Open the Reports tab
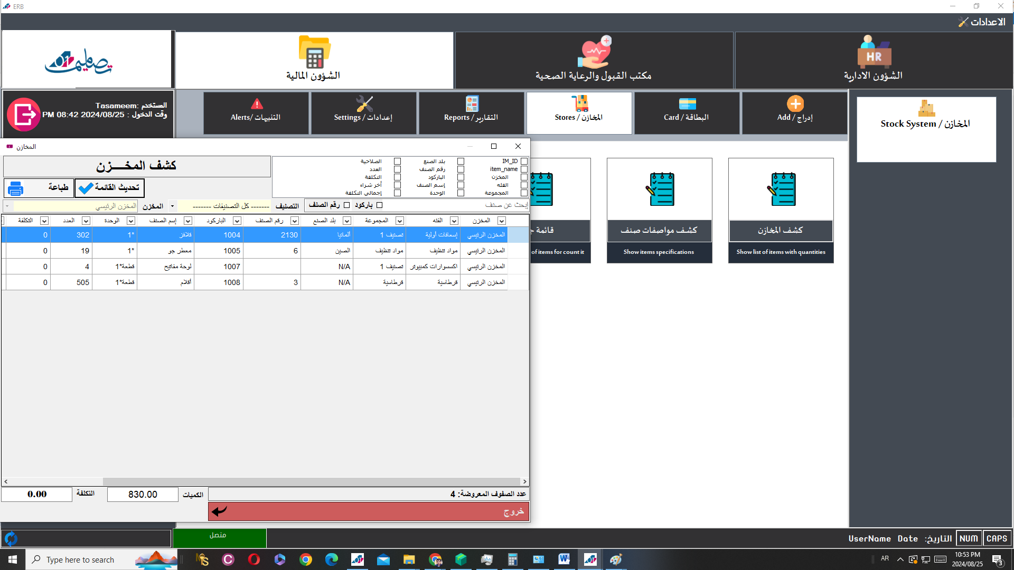This screenshot has height=570, width=1014. tap(472, 113)
